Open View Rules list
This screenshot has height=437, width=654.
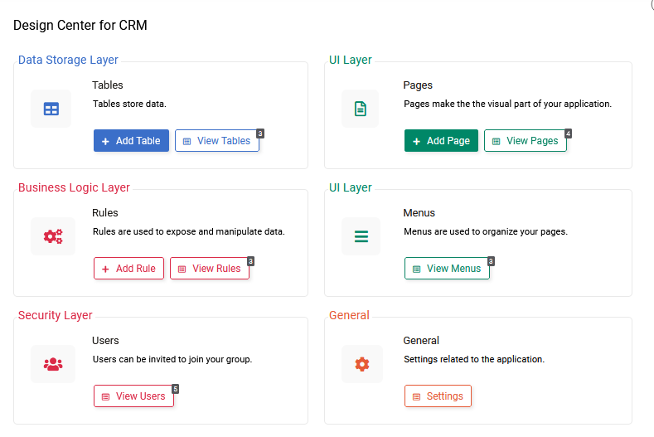(209, 269)
